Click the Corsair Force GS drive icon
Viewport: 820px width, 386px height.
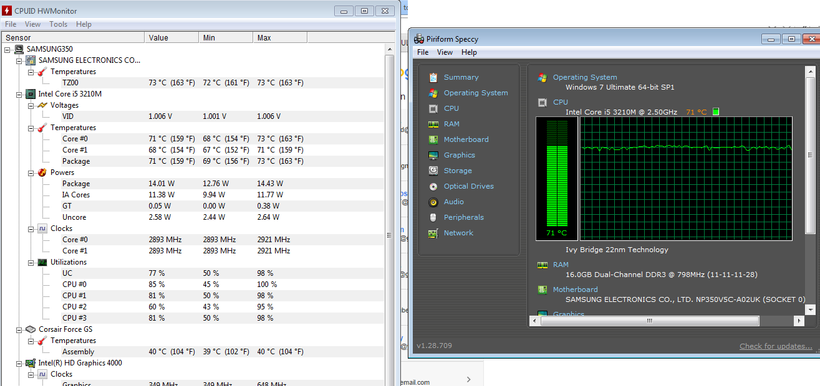point(31,329)
